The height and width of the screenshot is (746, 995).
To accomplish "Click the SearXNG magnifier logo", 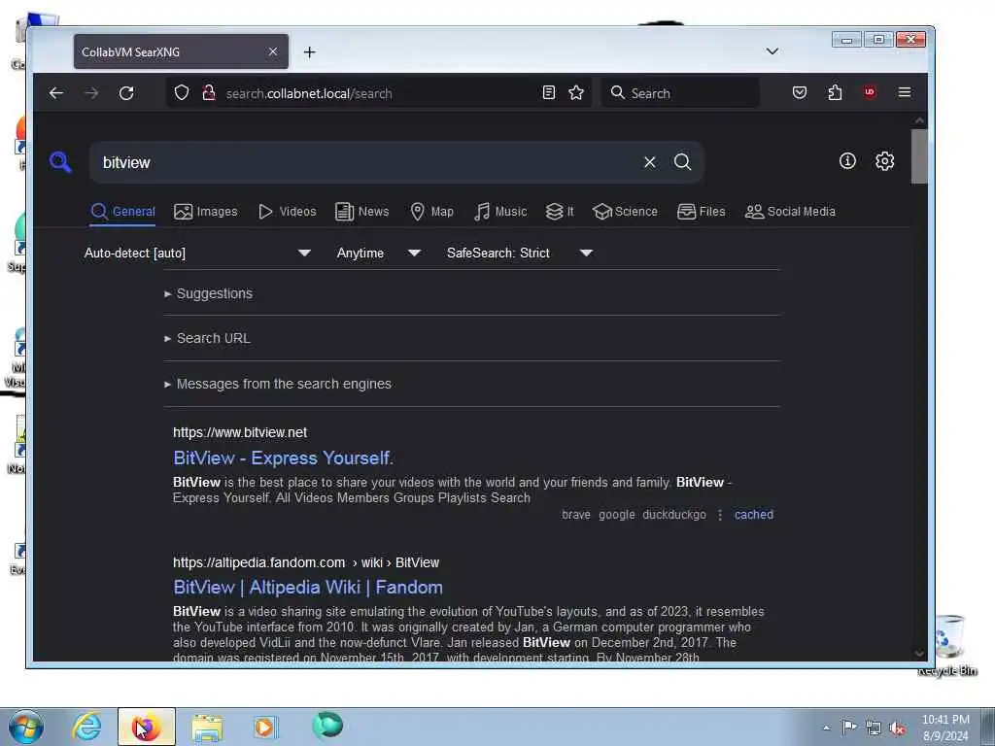I will [x=60, y=162].
